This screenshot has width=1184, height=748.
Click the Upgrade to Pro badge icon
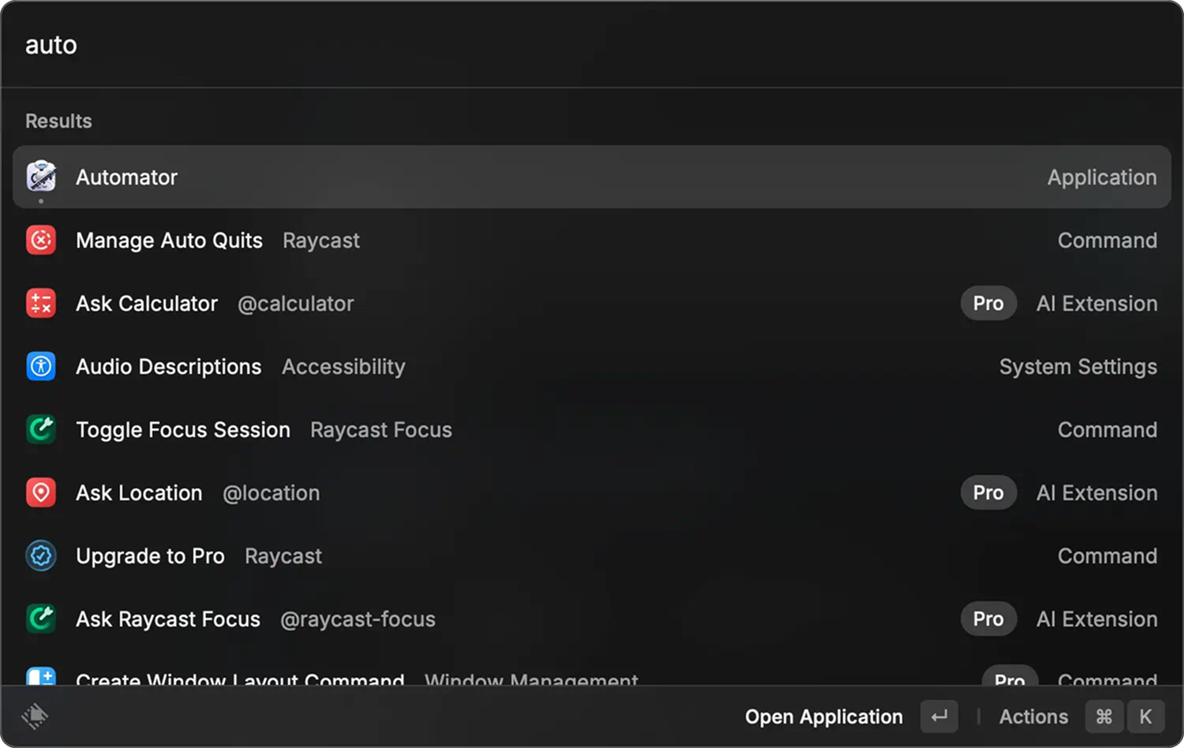[x=41, y=555]
